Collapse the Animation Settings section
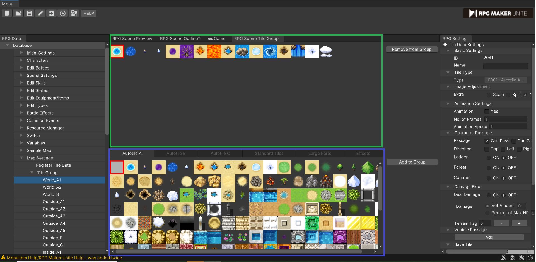Image resolution: width=536 pixels, height=262 pixels. tap(448, 104)
